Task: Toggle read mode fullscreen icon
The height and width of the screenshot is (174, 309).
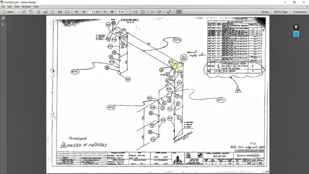Action: [x=169, y=12]
